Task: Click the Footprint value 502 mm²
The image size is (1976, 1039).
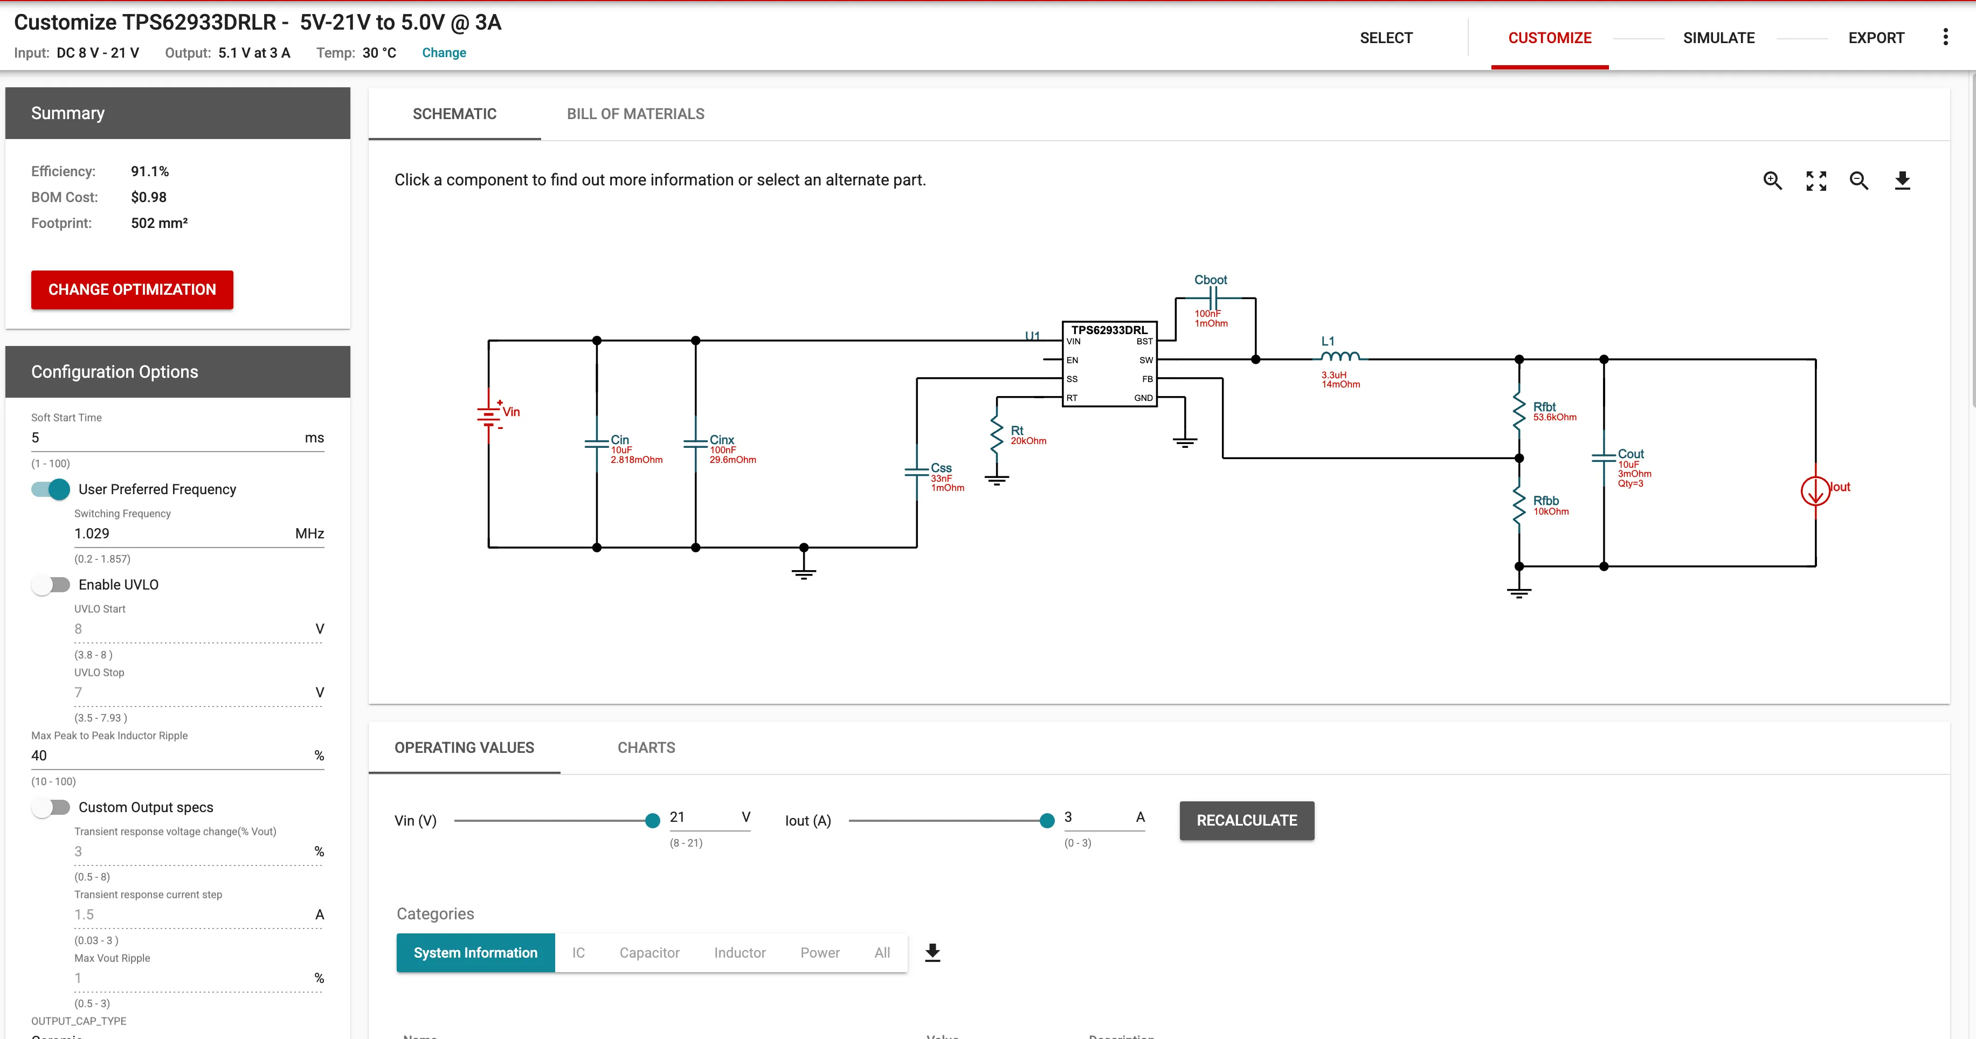Action: (159, 223)
